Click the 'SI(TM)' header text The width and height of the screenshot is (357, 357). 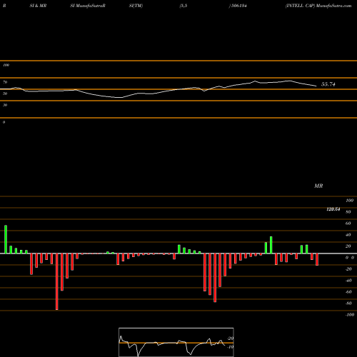tap(136, 6)
